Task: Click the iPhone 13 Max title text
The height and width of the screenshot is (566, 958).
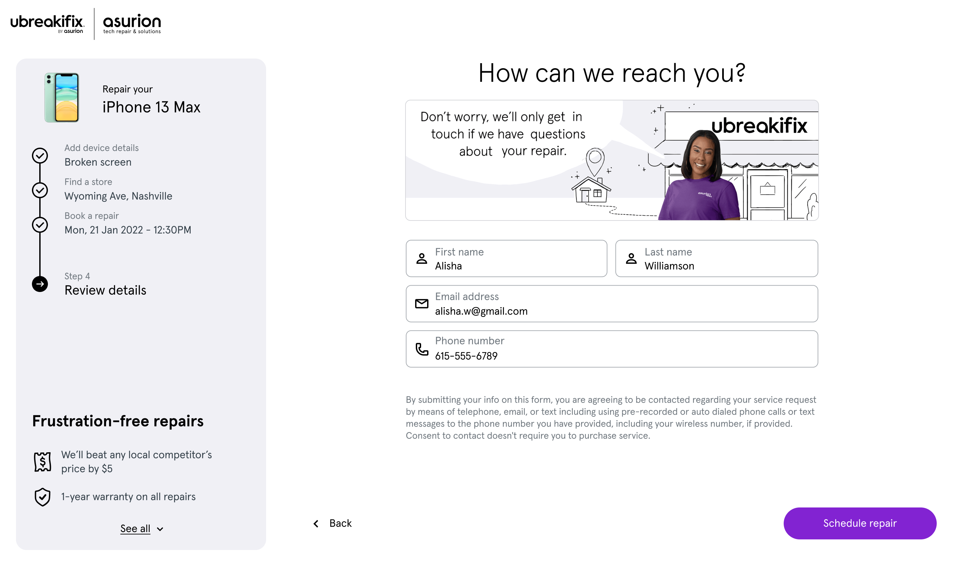Action: 151,107
